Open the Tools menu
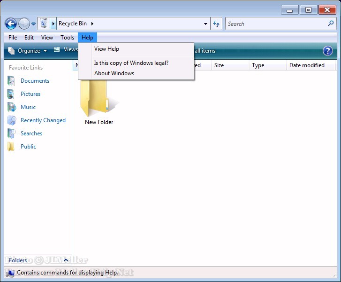The width and height of the screenshot is (341, 282). point(67,38)
